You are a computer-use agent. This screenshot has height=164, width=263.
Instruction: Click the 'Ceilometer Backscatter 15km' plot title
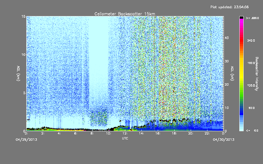coord(125,14)
